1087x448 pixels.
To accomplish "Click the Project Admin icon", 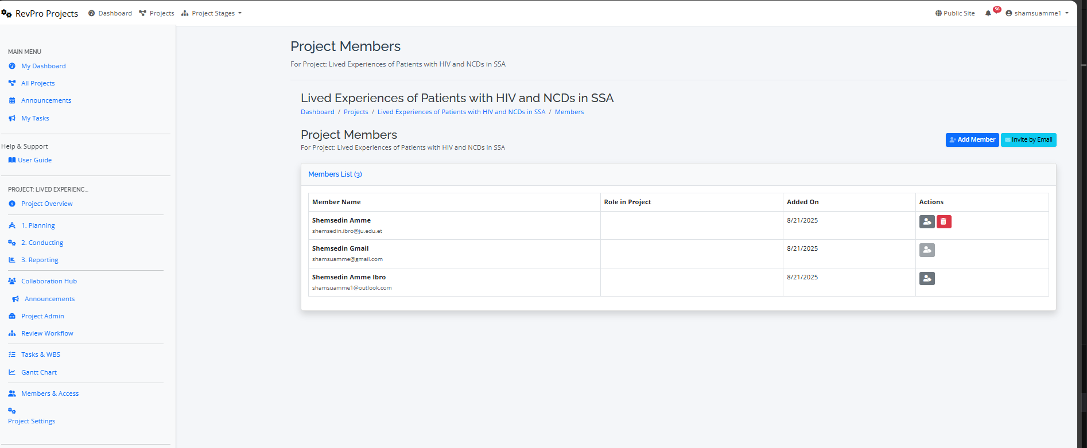I will point(12,316).
